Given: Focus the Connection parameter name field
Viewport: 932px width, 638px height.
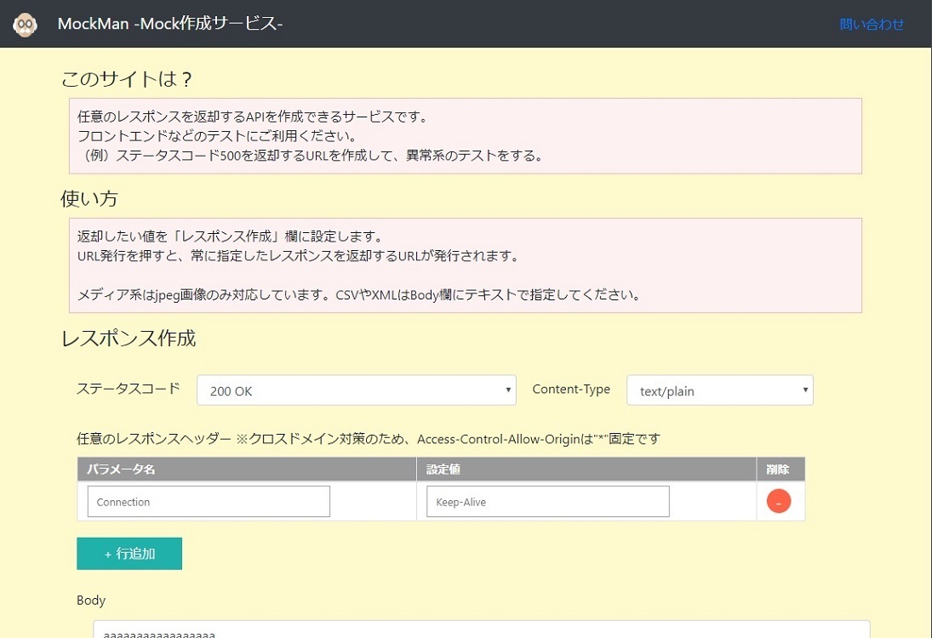Looking at the screenshot, I should point(209,502).
